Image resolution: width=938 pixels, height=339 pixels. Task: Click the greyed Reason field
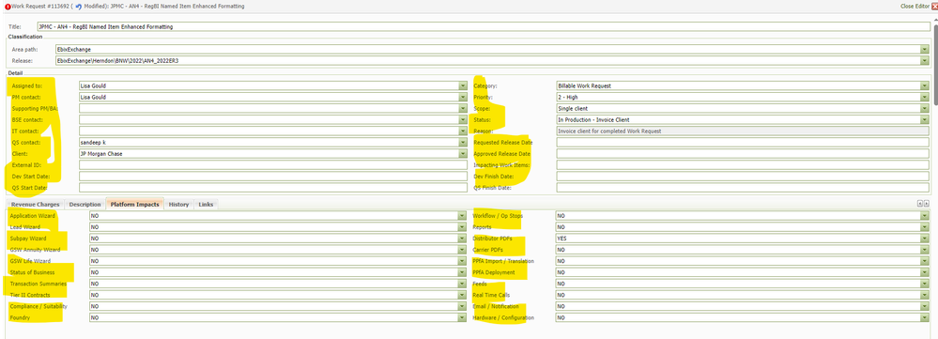tap(743, 131)
